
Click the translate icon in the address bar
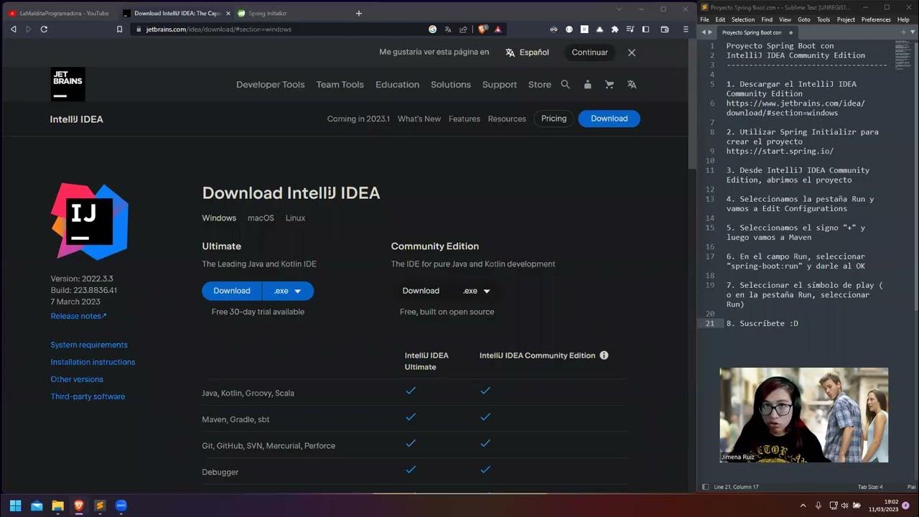(x=448, y=29)
